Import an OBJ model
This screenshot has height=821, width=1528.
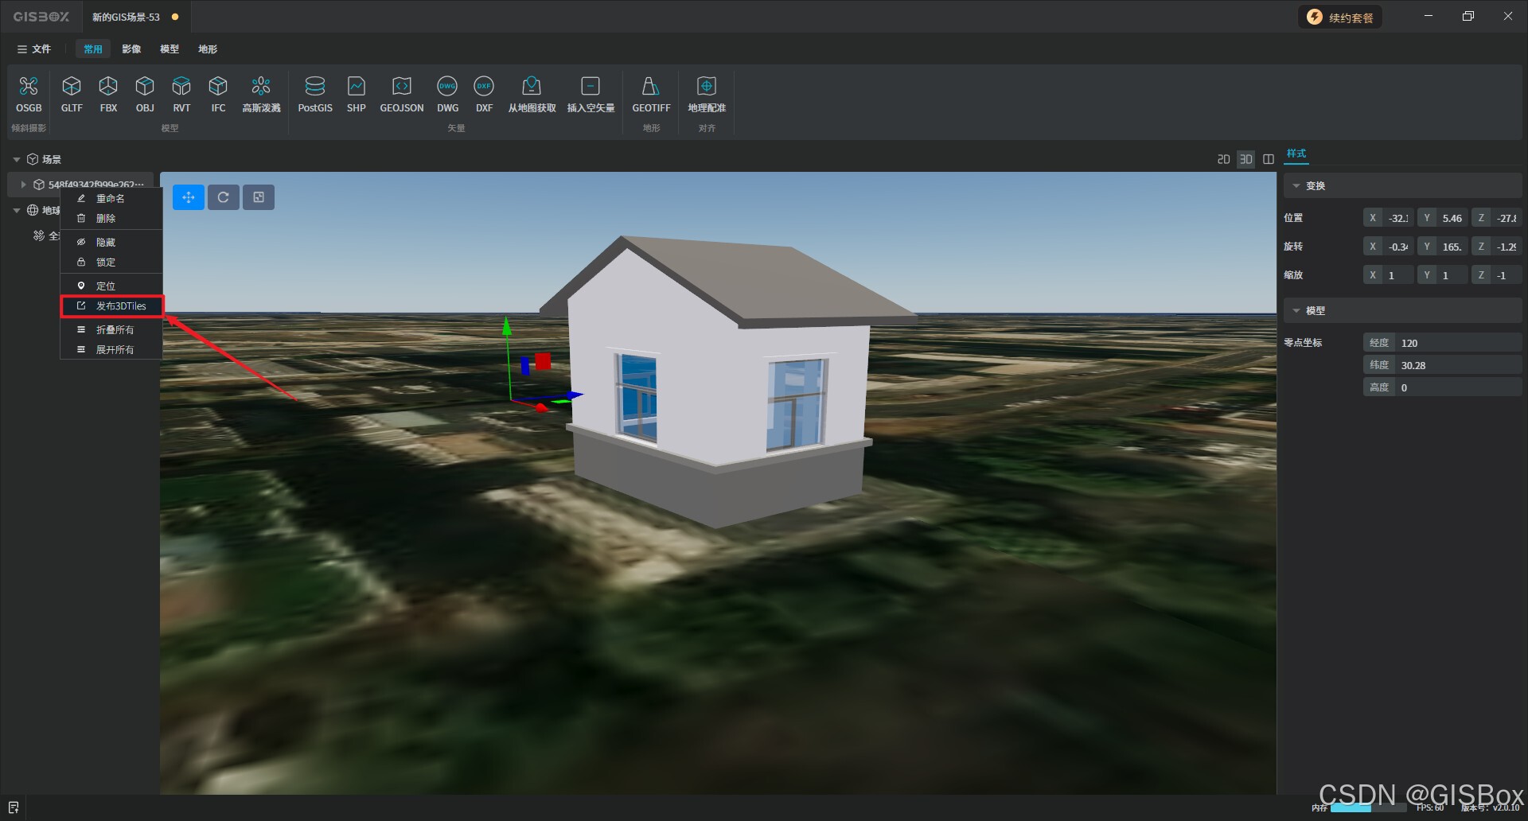145,94
